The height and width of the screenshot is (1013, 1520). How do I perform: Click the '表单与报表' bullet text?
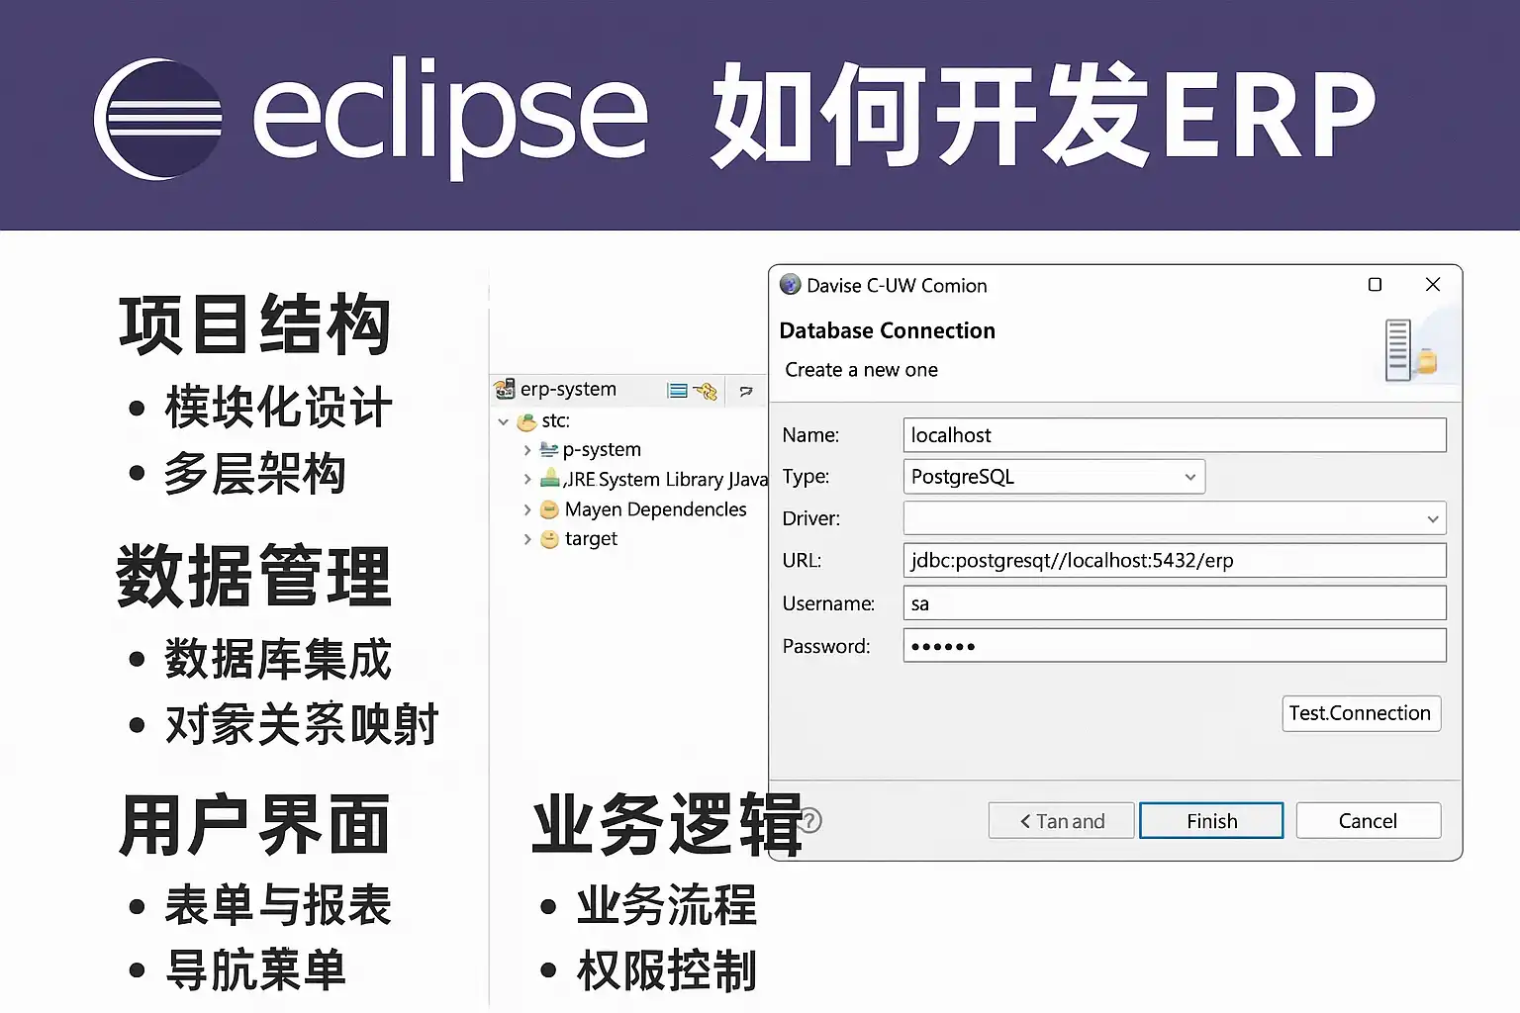coord(278,906)
